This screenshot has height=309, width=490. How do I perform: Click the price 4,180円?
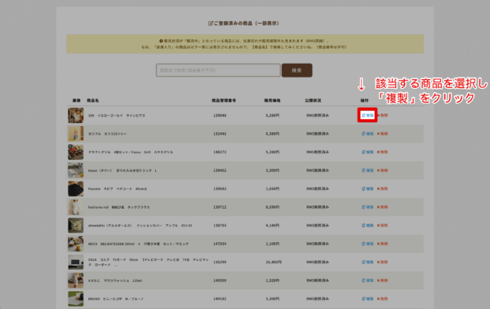273,225
